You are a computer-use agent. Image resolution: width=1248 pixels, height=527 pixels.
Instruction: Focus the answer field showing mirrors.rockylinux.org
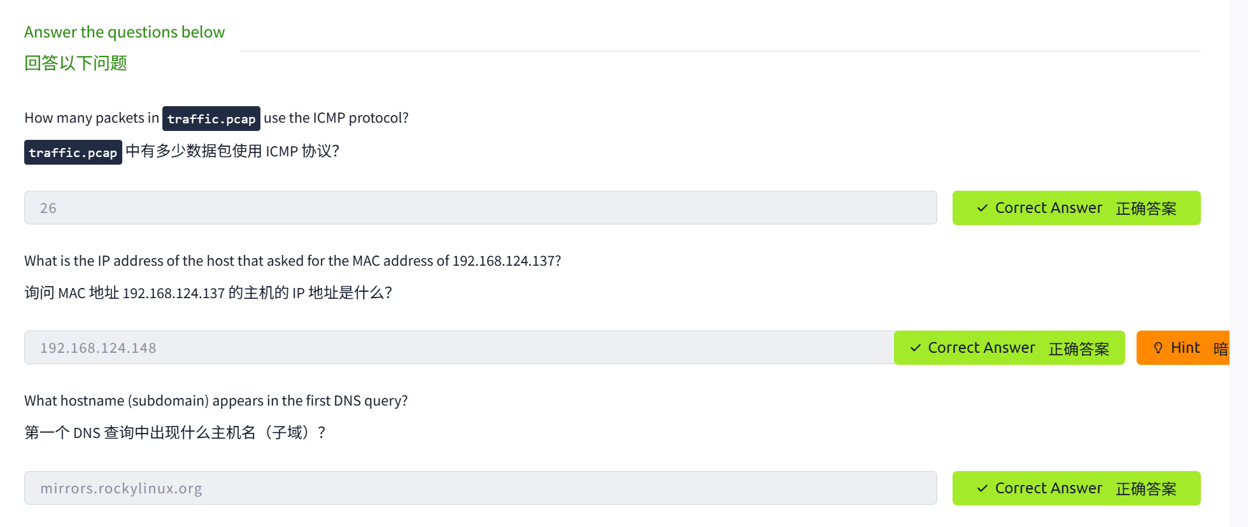(x=480, y=488)
